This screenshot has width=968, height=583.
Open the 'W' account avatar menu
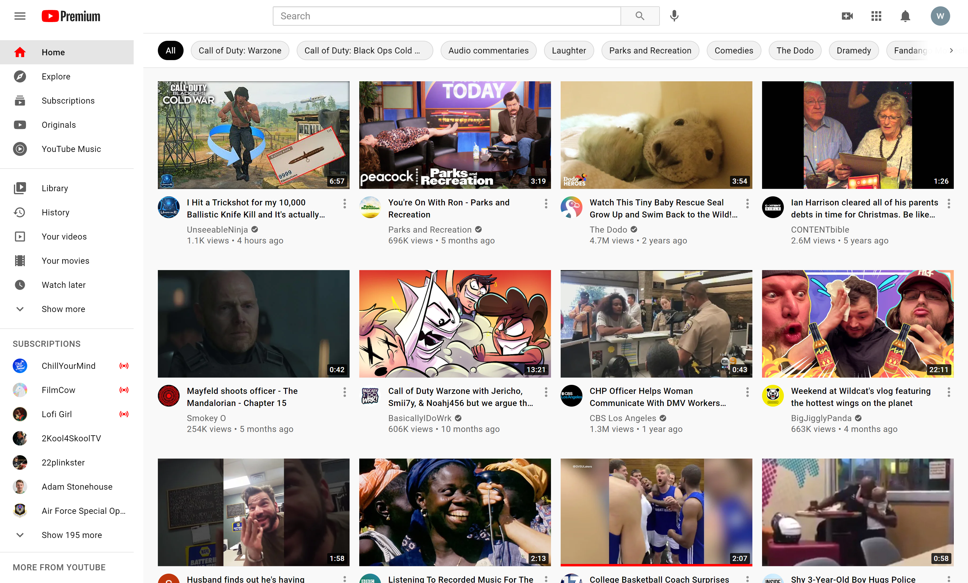tap(940, 16)
